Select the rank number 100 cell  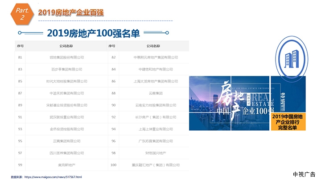pos(113,165)
